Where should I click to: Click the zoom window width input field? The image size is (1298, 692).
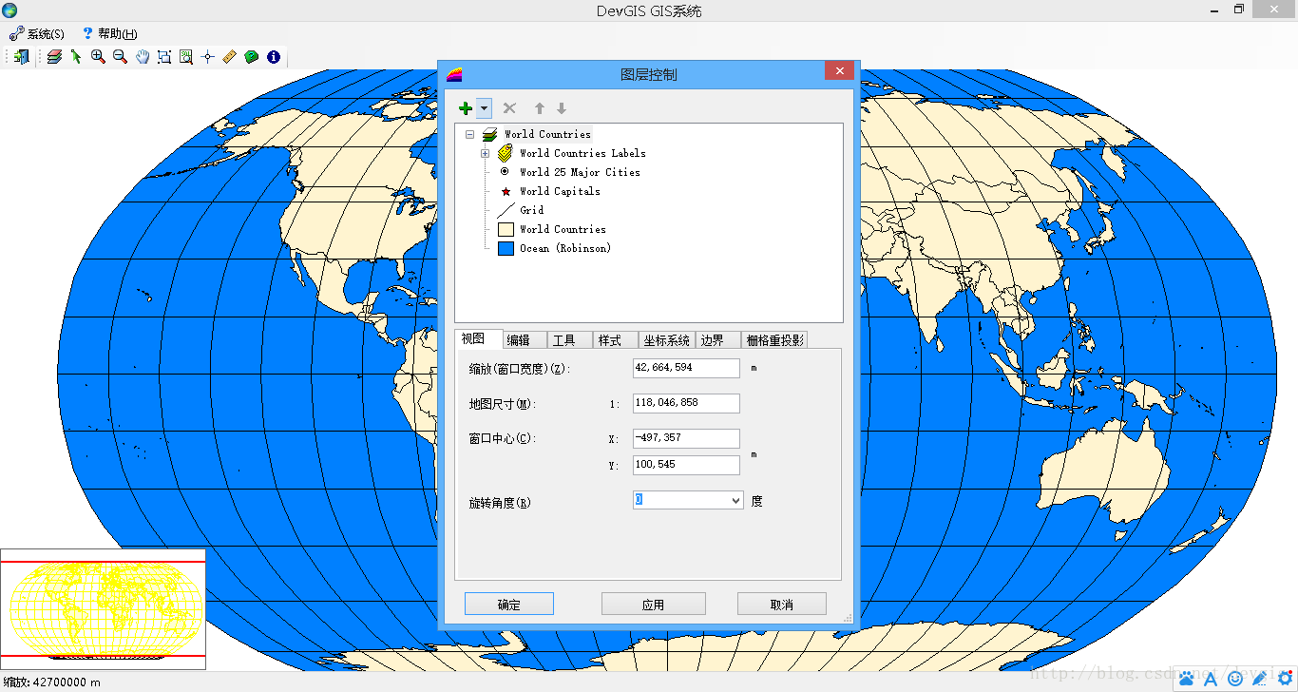click(x=686, y=368)
